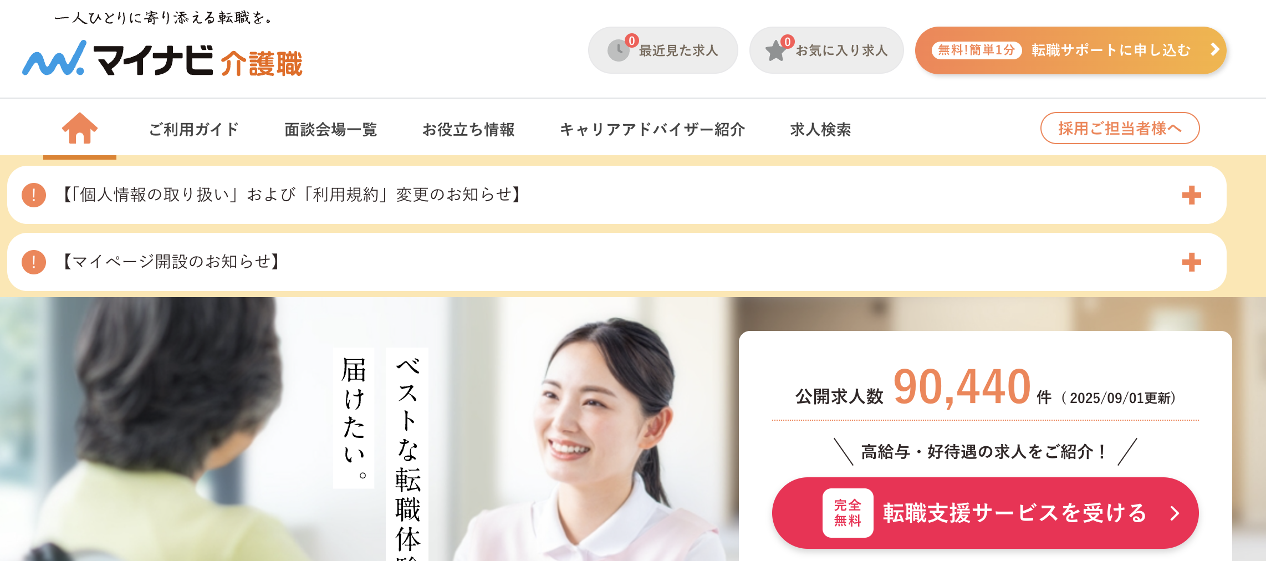Open the ご利用ガイド menu item
Viewport: 1266px width, 561px height.
coord(194,129)
